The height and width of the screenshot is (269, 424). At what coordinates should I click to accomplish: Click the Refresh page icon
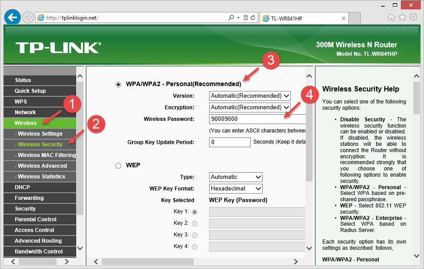253,17
